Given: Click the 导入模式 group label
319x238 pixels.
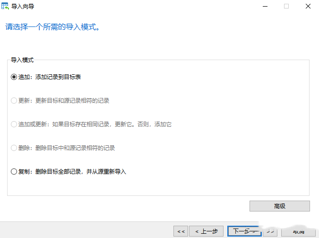Looking at the screenshot, I should [22, 60].
